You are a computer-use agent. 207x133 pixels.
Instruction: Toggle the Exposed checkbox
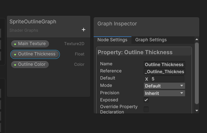(x=146, y=100)
